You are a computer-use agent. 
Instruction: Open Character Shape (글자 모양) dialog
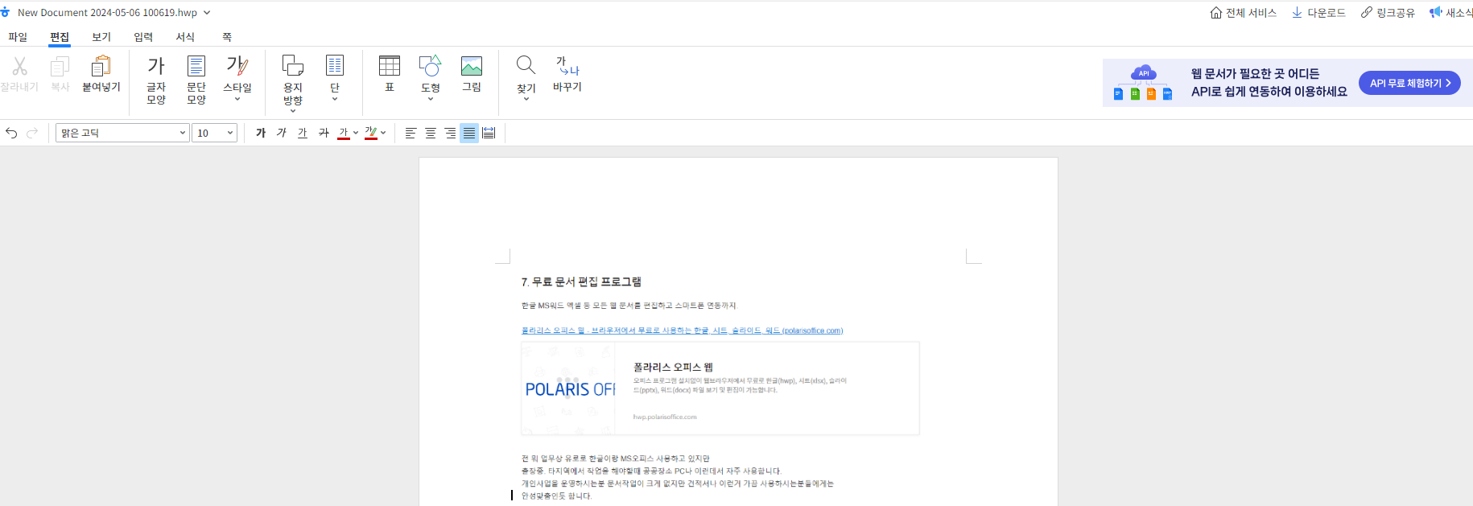pyautogui.click(x=156, y=80)
